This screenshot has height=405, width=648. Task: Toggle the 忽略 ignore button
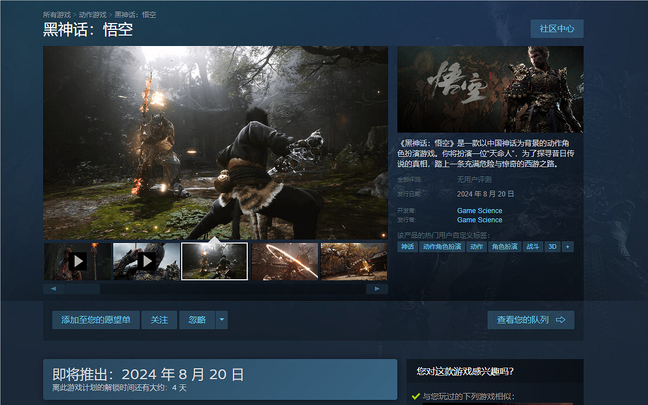click(x=197, y=320)
